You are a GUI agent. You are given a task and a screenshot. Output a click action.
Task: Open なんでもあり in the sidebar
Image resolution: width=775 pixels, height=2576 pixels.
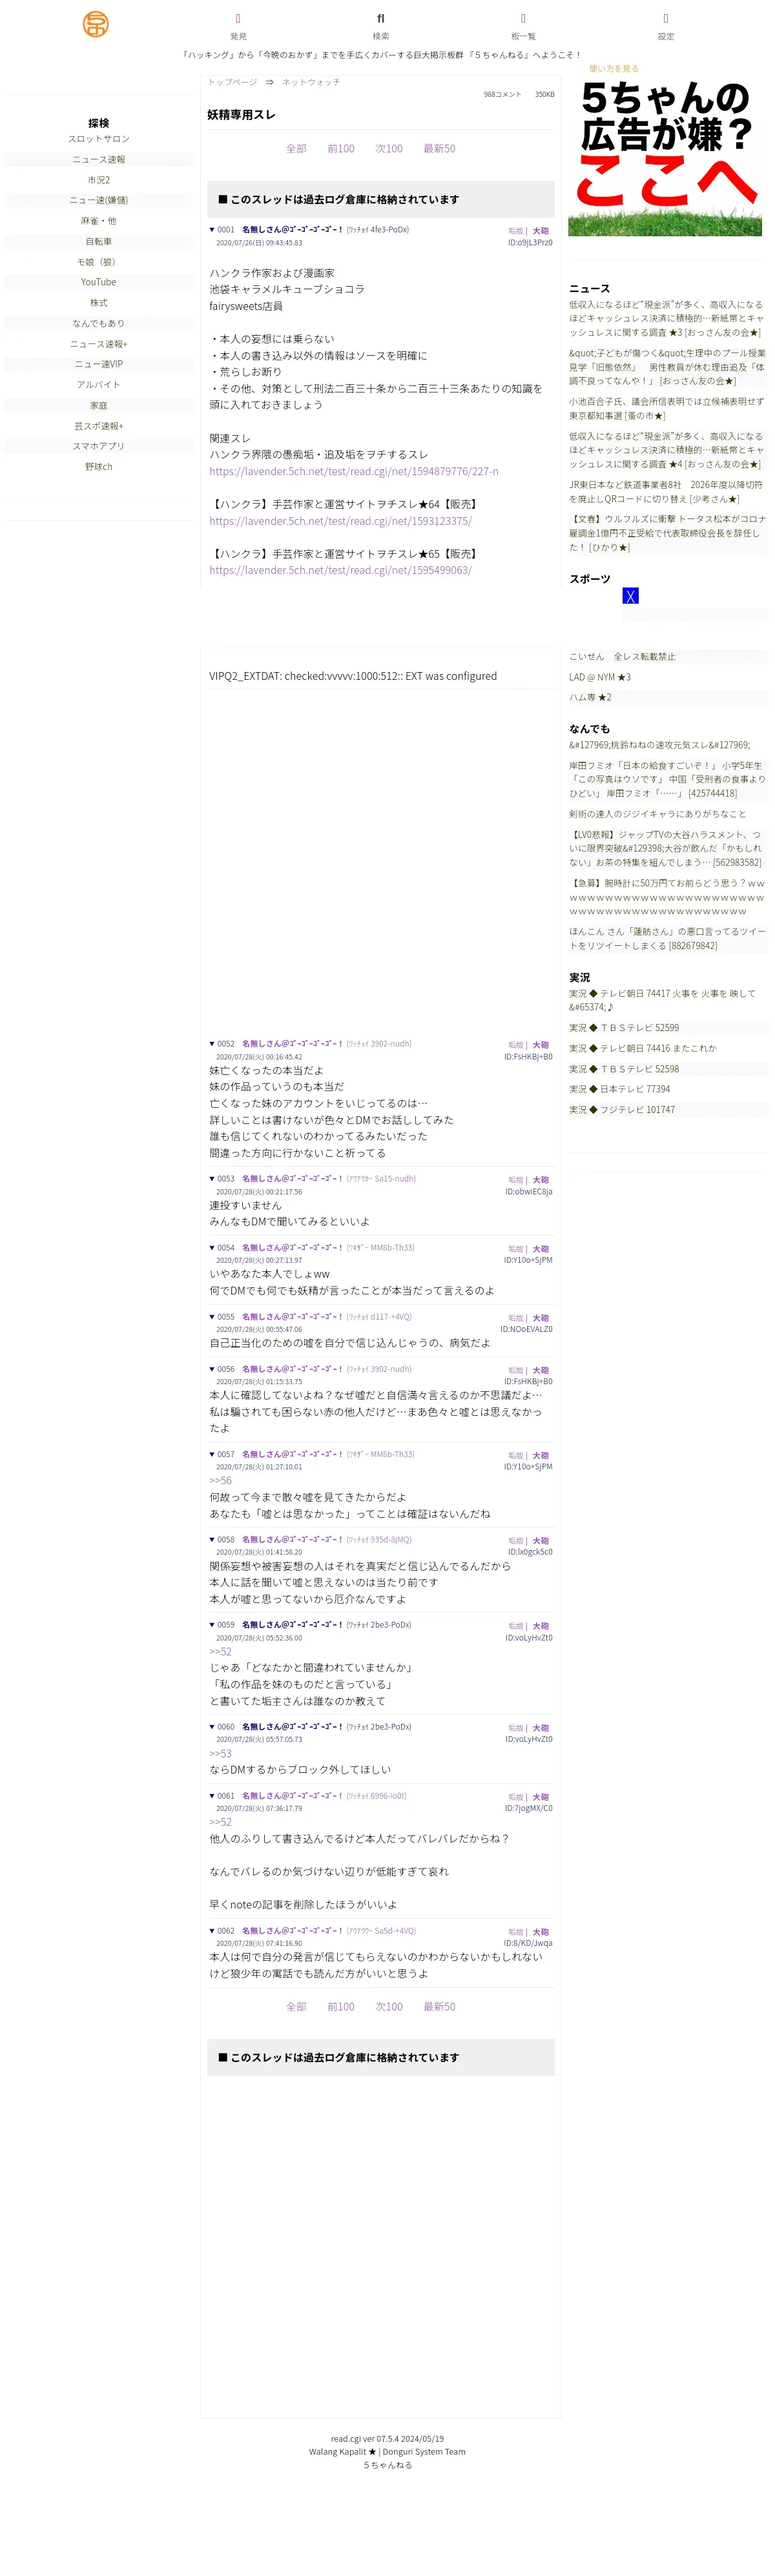(x=99, y=323)
